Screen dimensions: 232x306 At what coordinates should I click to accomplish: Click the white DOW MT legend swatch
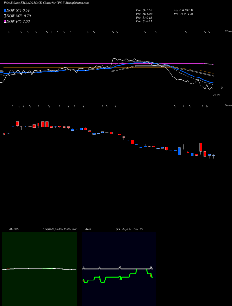click(5, 16)
